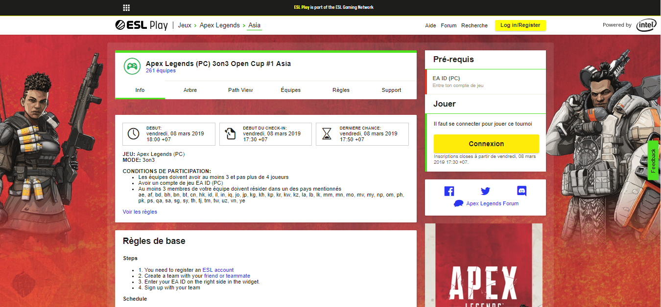Viewport: 661px width, 307px height.
Task: Click the start time 18:00 +07
Action: coord(159,139)
